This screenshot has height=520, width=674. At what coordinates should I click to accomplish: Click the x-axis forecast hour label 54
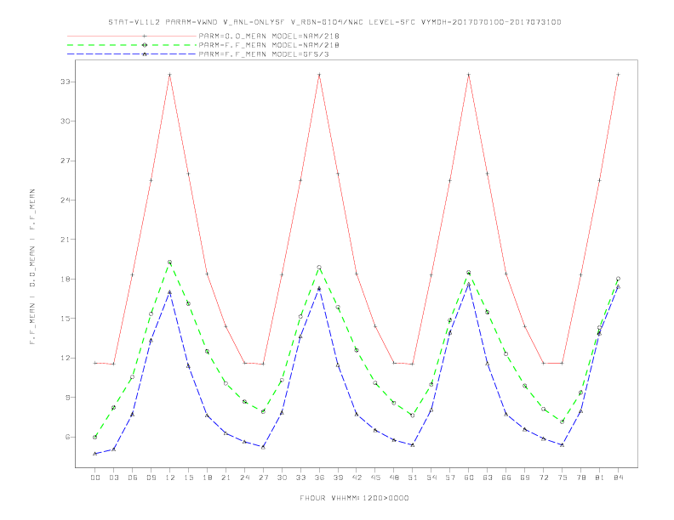[431, 478]
